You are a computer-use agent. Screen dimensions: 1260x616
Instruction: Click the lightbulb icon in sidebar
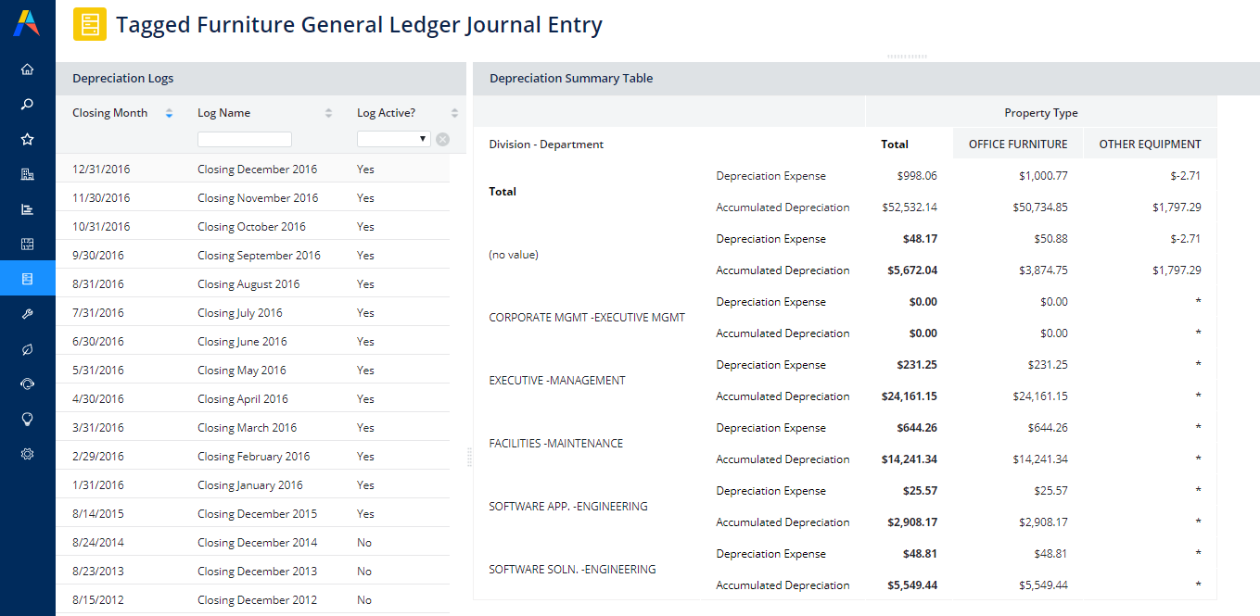(x=27, y=419)
